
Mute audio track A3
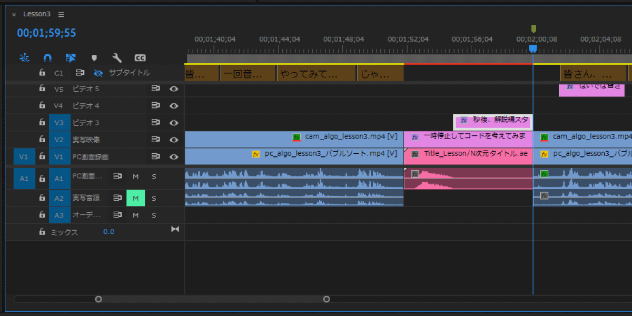coord(135,215)
